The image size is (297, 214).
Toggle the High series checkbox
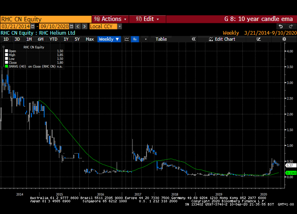click(6, 55)
